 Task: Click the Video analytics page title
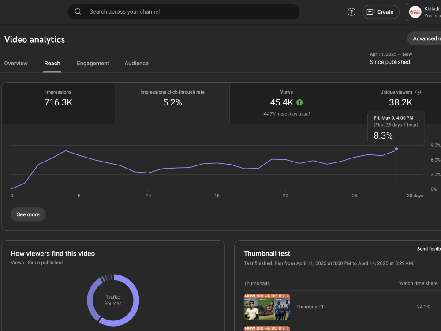click(34, 40)
